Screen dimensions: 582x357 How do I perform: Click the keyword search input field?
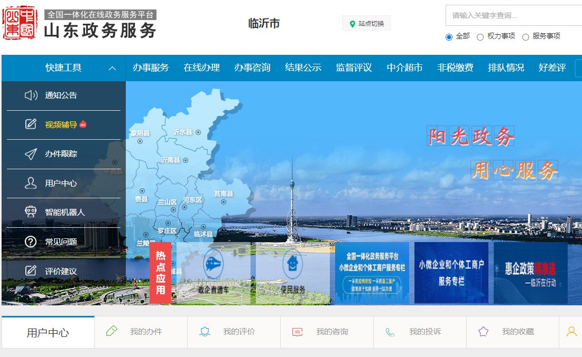point(514,15)
